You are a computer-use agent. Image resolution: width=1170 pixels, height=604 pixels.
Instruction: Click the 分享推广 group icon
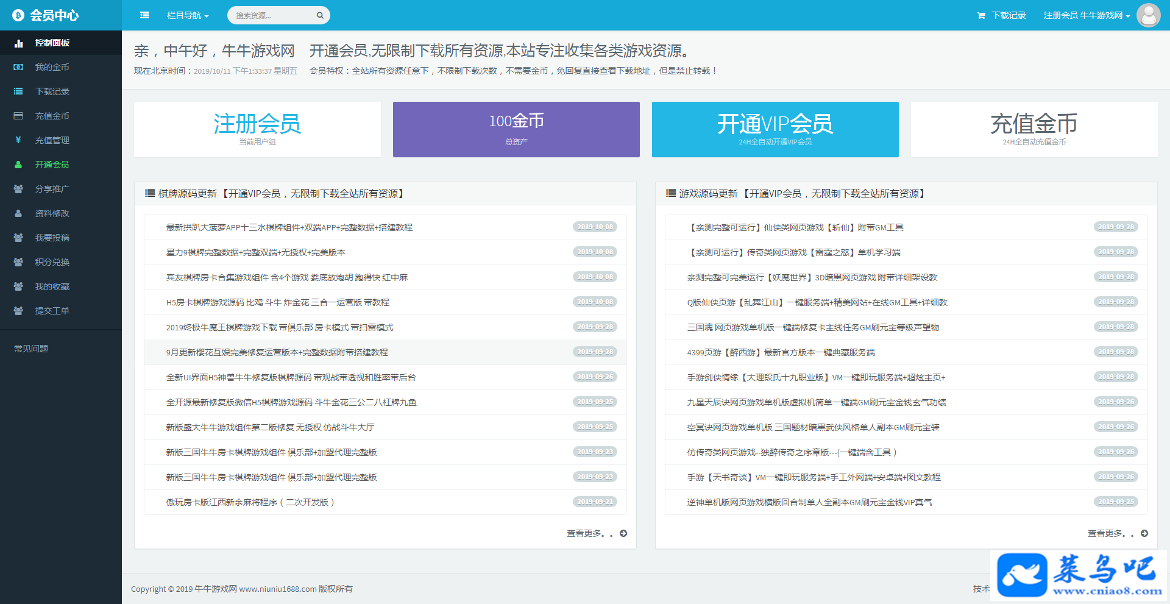tap(18, 189)
